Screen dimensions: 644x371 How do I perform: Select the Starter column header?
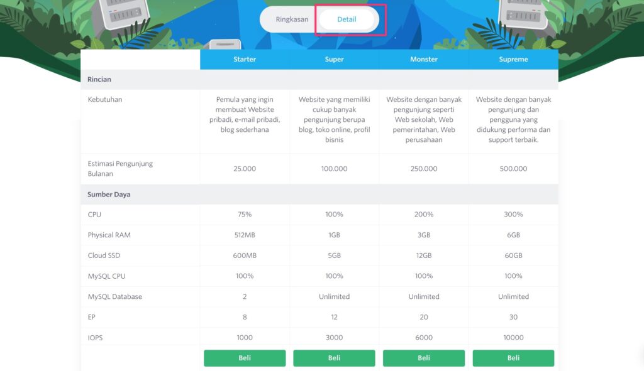coord(245,60)
